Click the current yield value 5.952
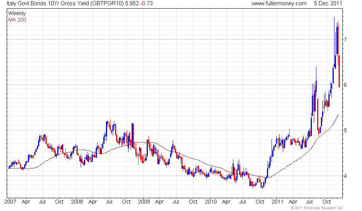 click(132, 3)
